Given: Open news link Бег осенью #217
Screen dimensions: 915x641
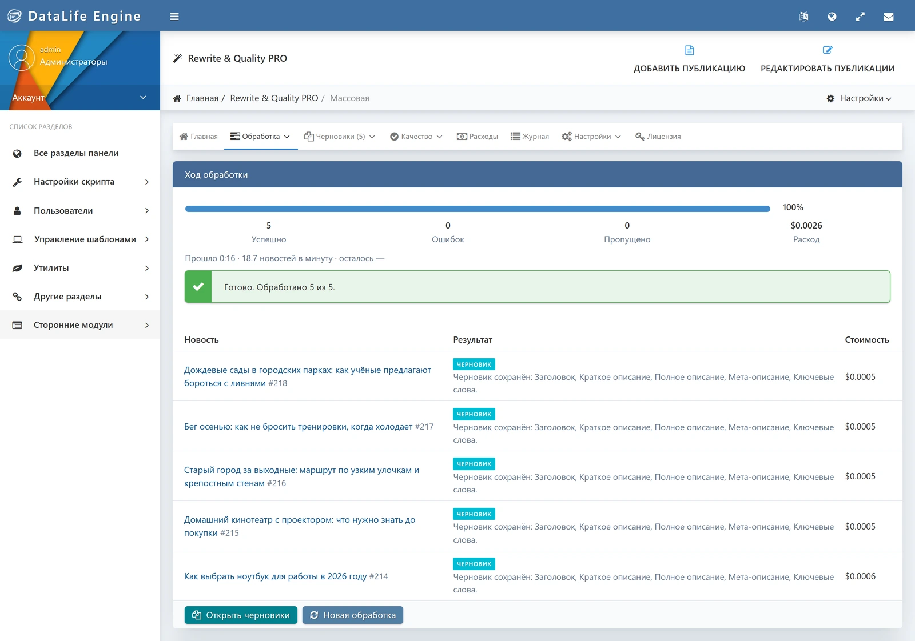Looking at the screenshot, I should coord(298,427).
